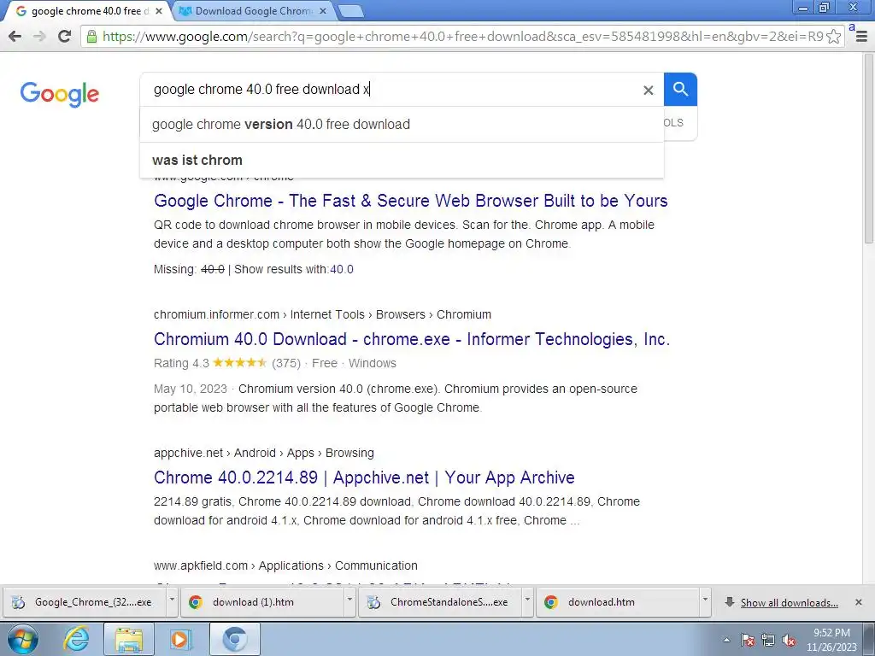Launch Internet Explorer from the taskbar

(x=76, y=639)
